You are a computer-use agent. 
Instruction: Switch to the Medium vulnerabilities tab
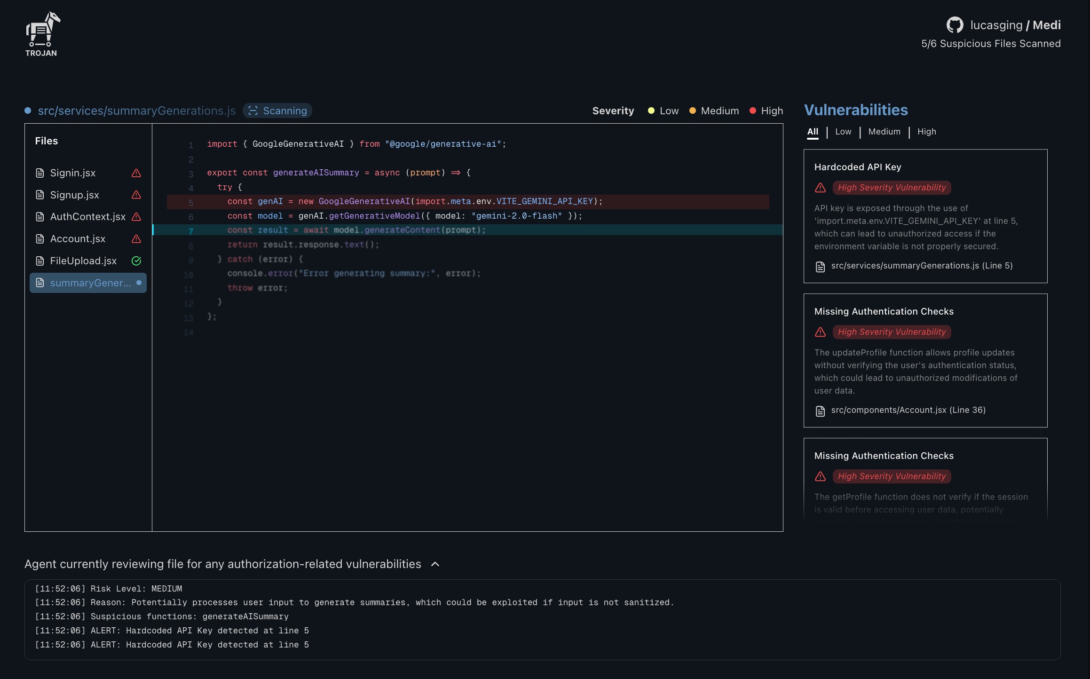884,132
